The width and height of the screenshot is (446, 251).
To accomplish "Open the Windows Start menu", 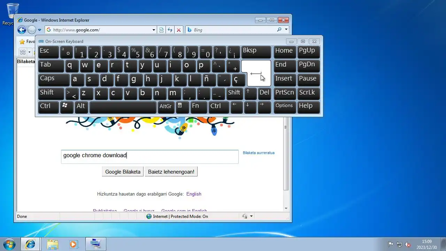I will point(9,244).
